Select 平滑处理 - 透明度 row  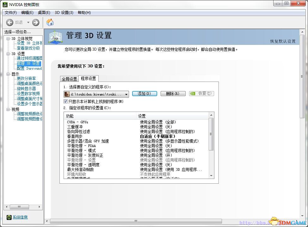tap(136, 165)
